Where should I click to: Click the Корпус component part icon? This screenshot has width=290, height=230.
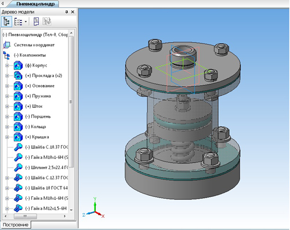point(18,65)
